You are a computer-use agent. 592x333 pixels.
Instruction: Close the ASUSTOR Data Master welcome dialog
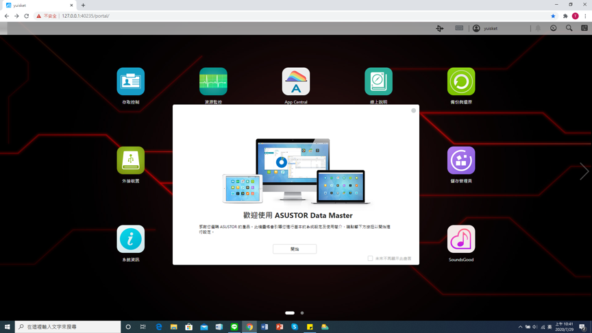(x=413, y=110)
